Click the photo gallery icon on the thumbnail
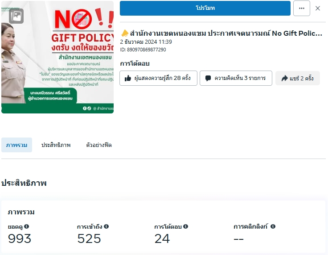328x255 pixels. tap(16, 16)
